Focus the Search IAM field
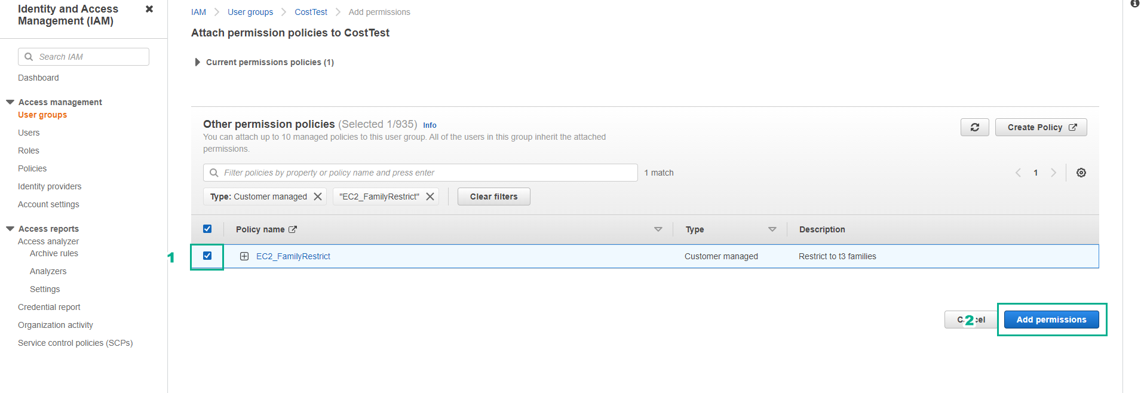 (x=84, y=57)
